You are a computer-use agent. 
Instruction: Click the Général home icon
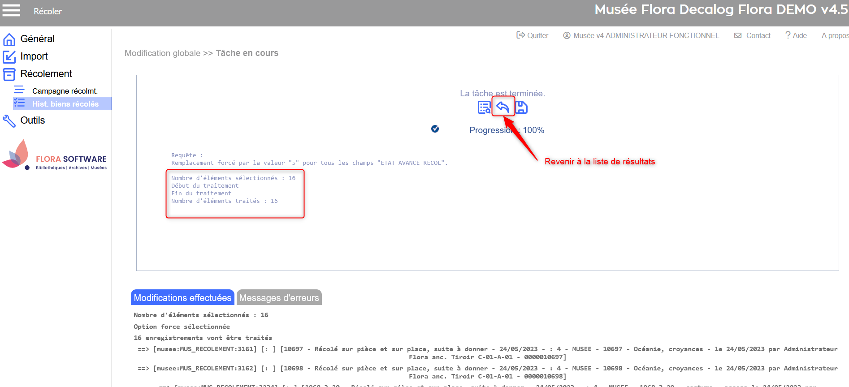coord(9,39)
